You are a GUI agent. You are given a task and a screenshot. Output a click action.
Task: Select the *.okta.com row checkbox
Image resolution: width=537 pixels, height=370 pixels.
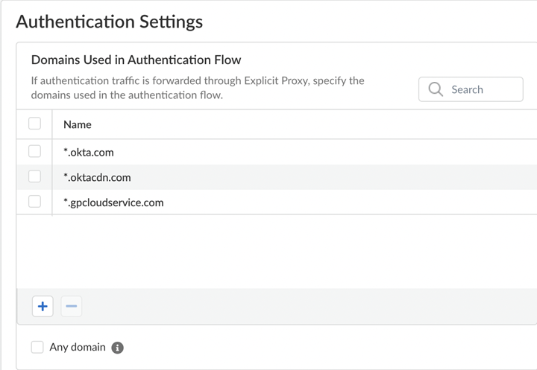click(34, 151)
